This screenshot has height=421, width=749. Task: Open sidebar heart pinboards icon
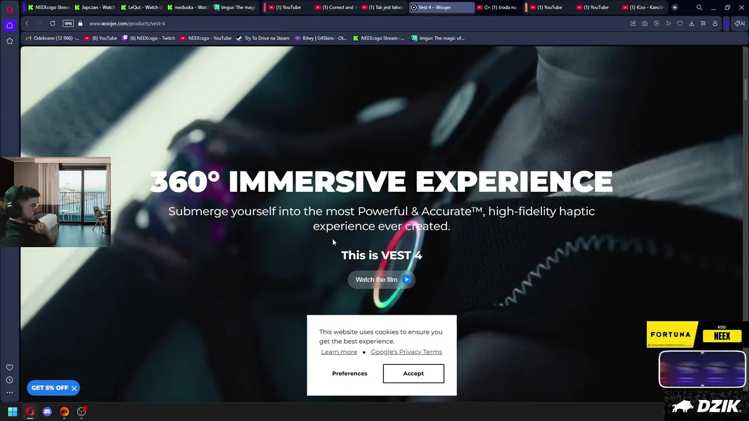[x=9, y=367]
